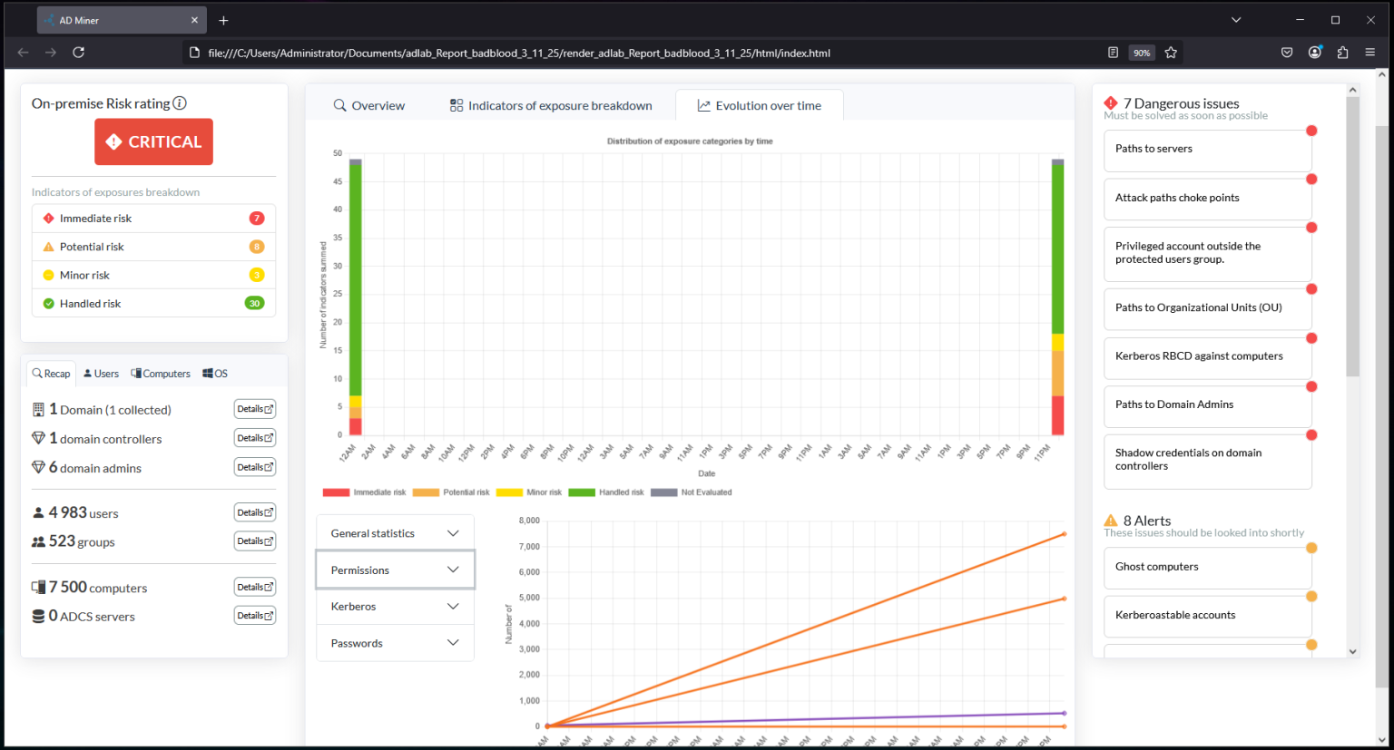Expand the General statistics dropdown
Screen dimensions: 1394x750
pyautogui.click(x=395, y=533)
